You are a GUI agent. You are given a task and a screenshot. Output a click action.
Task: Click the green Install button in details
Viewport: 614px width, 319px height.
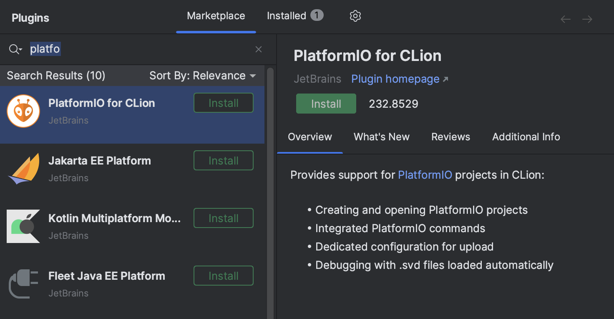pyautogui.click(x=326, y=104)
